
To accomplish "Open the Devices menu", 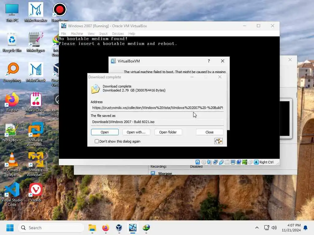I will pyautogui.click(x=118, y=34).
